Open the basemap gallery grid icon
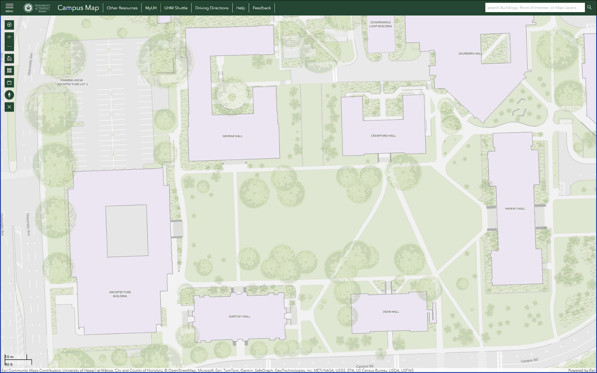 9,70
